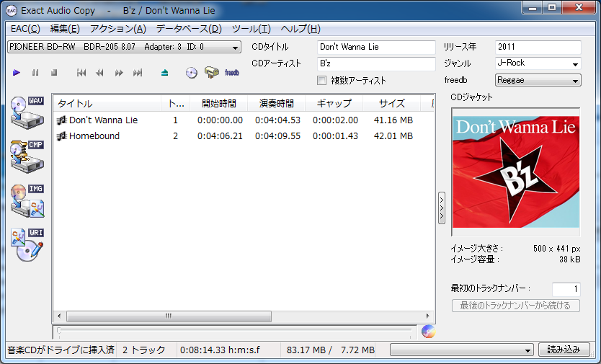
Task: Click the CD disc icon in toolbar
Action: coord(191,73)
